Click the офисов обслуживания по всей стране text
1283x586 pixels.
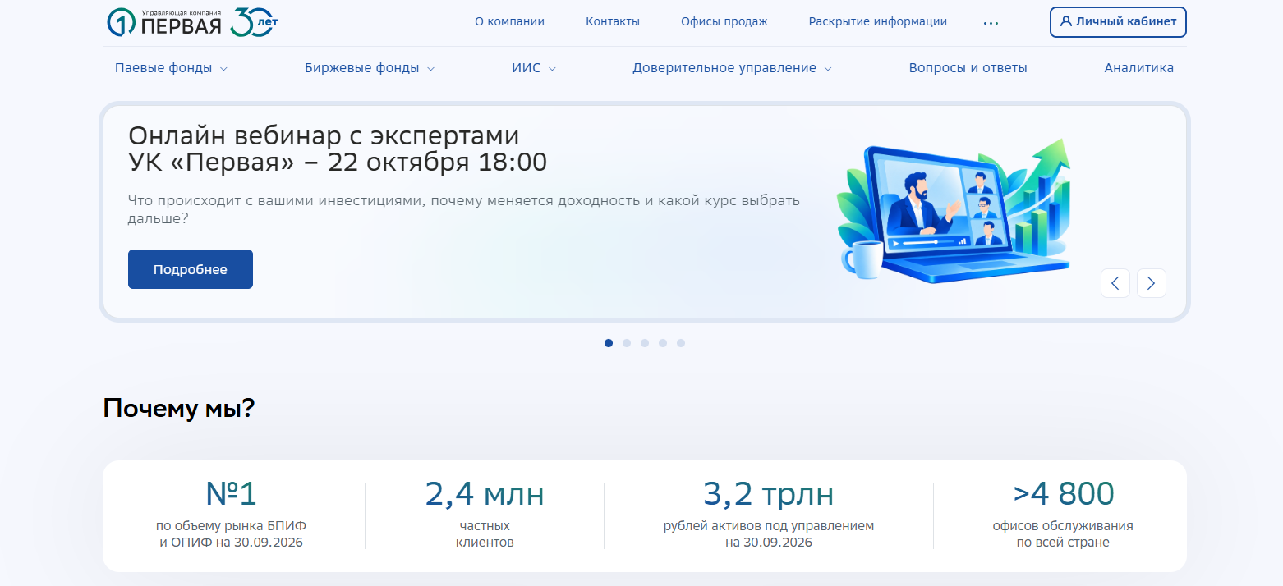1063,534
